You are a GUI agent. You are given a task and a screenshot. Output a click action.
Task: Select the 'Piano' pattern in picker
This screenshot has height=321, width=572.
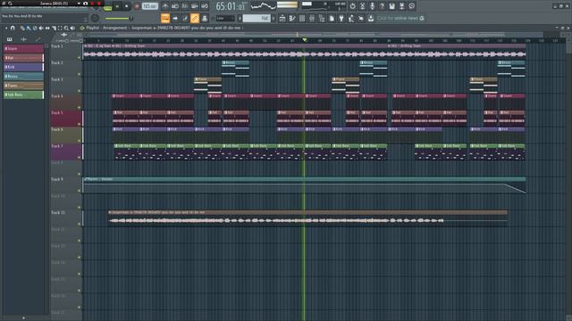coord(24,86)
